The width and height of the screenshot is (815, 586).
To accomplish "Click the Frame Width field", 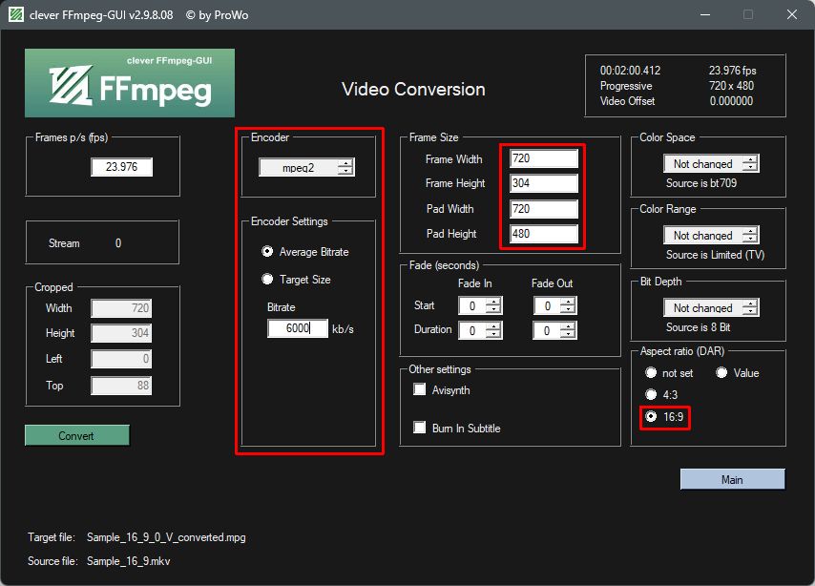I will coord(544,158).
